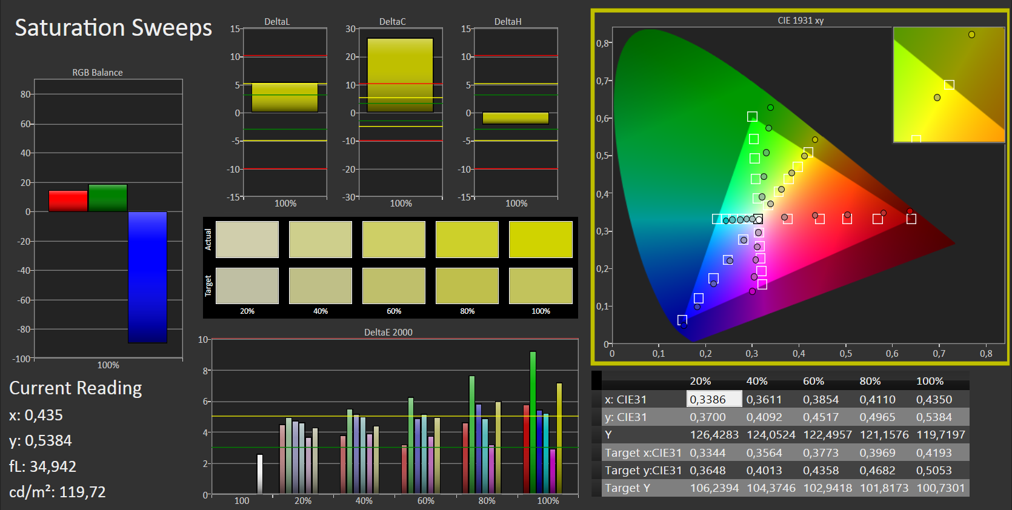Click the Actual 20% saturation color swatch
The image size is (1012, 510).
(x=247, y=239)
